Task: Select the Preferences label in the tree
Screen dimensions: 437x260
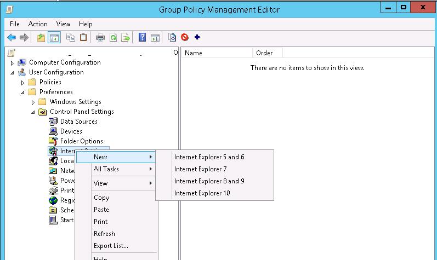Action: click(x=56, y=92)
